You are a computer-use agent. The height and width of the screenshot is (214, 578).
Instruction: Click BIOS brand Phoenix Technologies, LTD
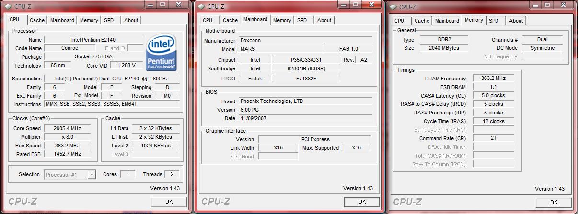(x=305, y=101)
